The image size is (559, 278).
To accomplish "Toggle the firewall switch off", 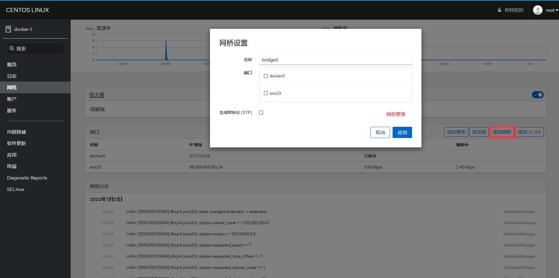I will [x=537, y=95].
